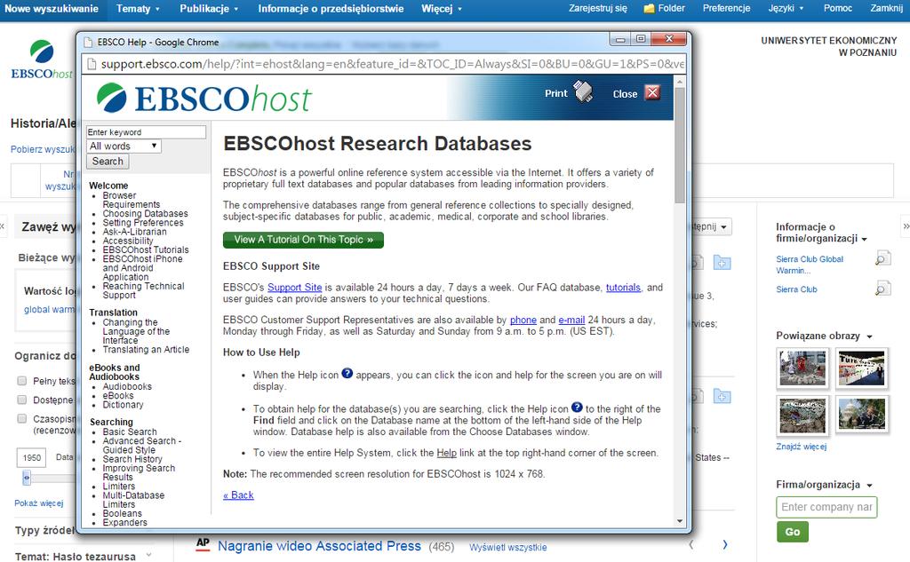Click the Search button in help sidebar
Image resolution: width=910 pixels, height=562 pixels.
tap(108, 162)
